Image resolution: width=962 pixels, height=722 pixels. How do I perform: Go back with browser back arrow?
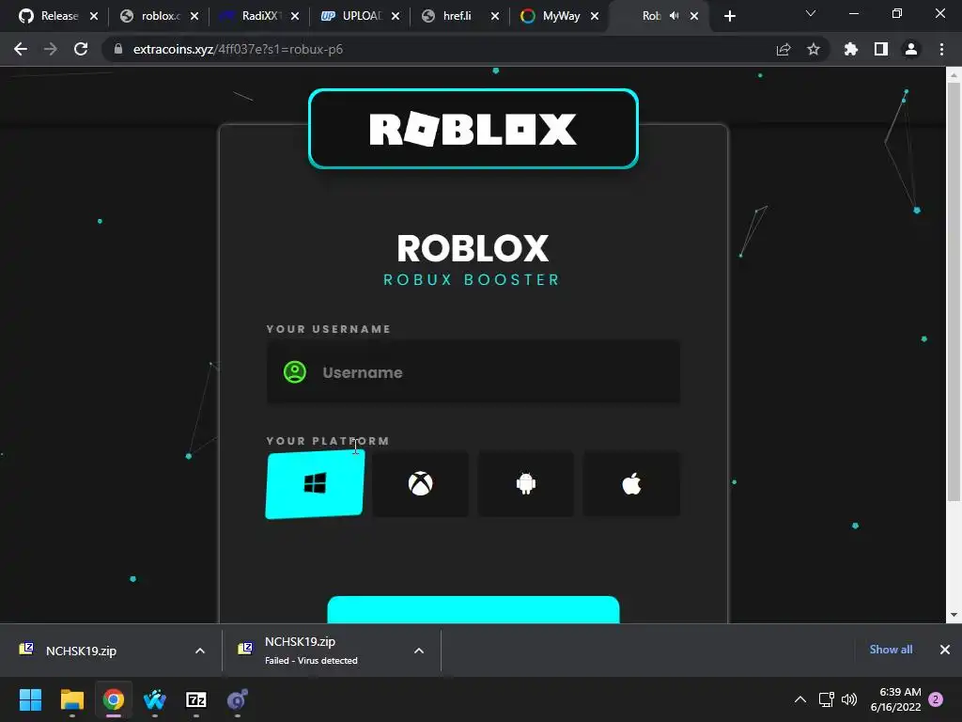pos(21,49)
